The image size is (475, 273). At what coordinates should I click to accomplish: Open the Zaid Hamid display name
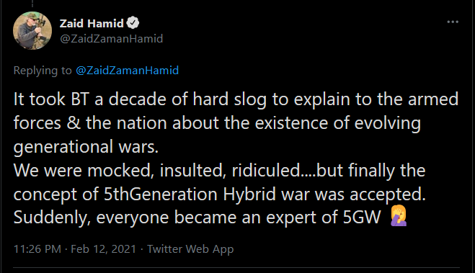pos(92,23)
